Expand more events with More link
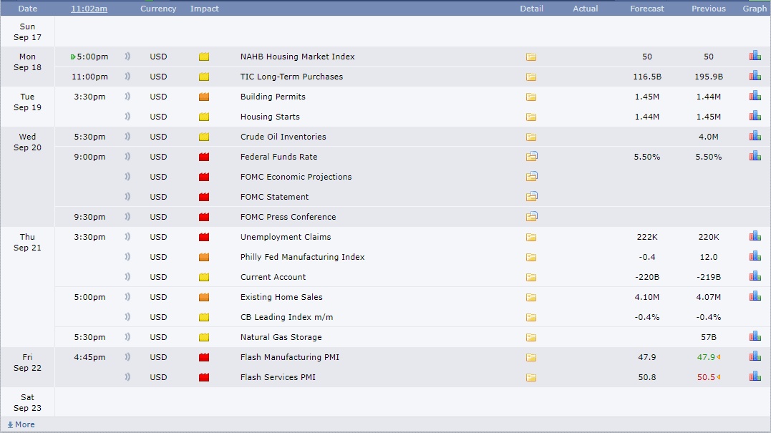The width and height of the screenshot is (771, 433). coord(21,424)
